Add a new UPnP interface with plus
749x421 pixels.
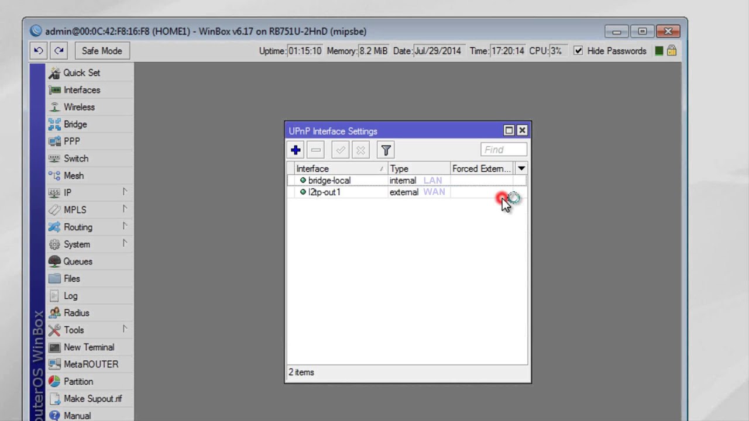pyautogui.click(x=296, y=150)
